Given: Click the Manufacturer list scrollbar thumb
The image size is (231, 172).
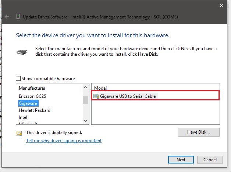Looking at the screenshot, I should click(85, 100).
